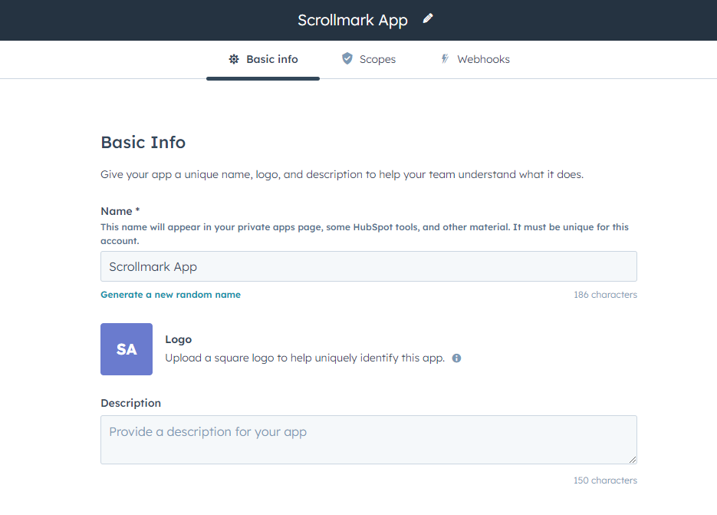Image resolution: width=717 pixels, height=515 pixels.
Task: Open the Basic info tab label
Action: (x=271, y=59)
